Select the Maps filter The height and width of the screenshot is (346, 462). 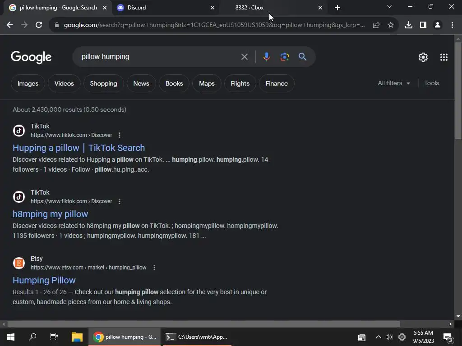pos(207,83)
